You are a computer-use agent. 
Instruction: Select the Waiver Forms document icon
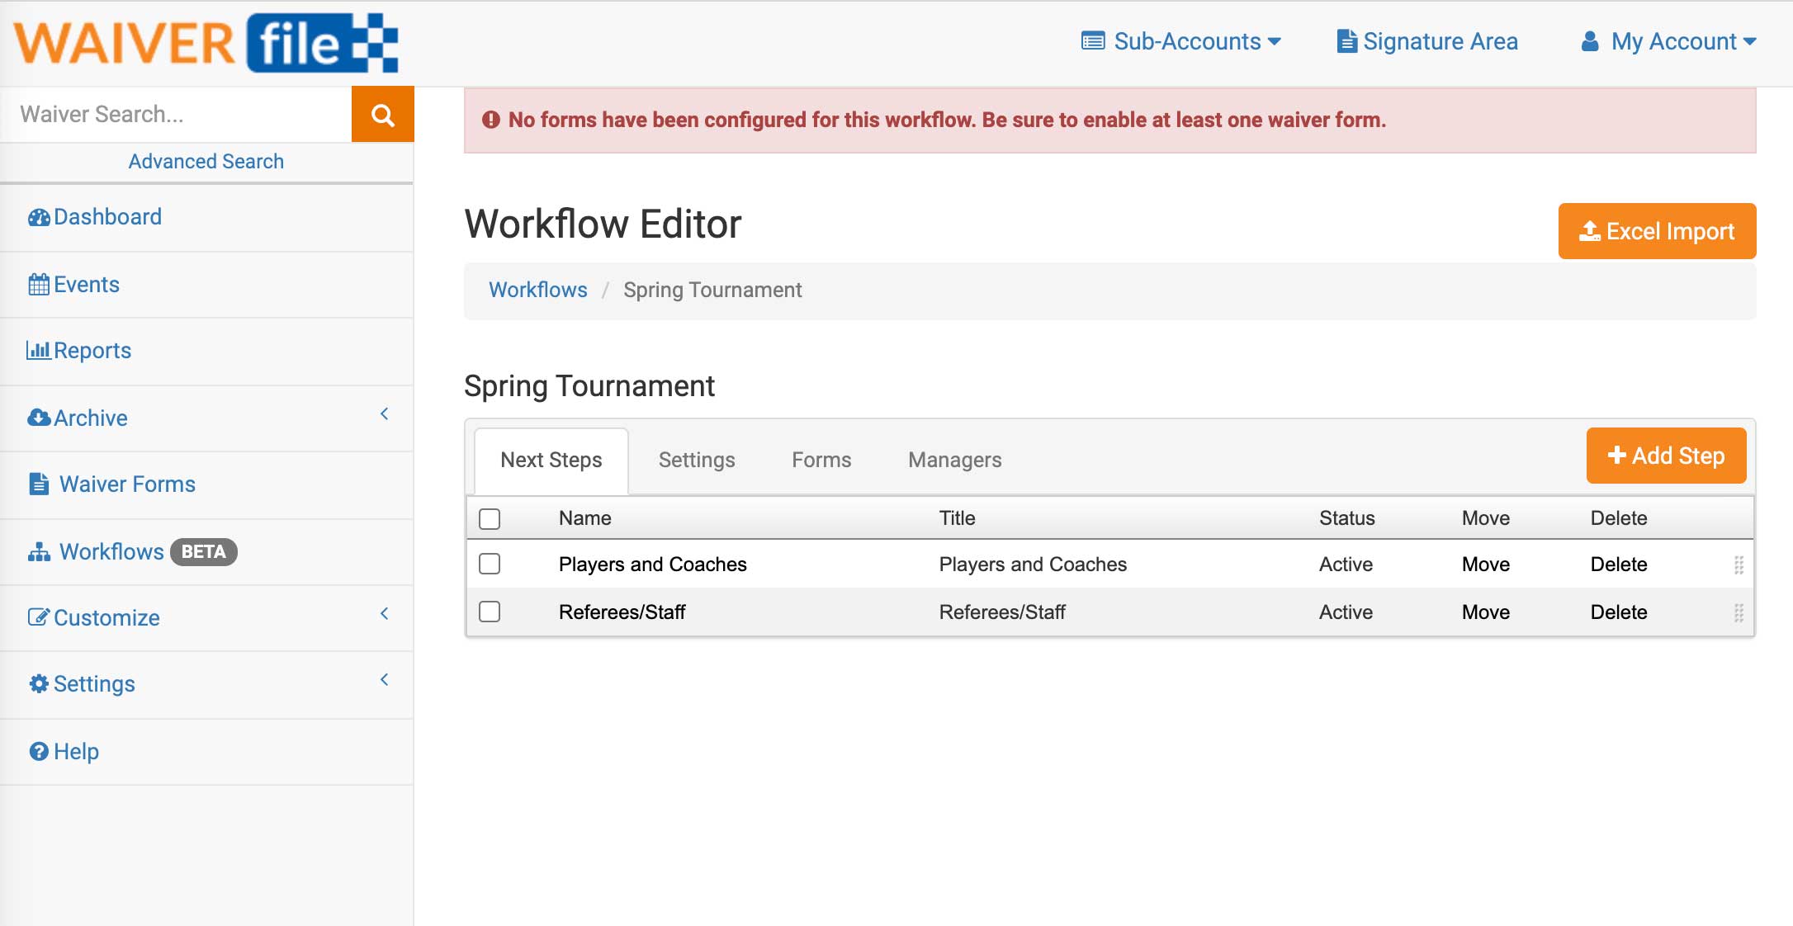38,484
